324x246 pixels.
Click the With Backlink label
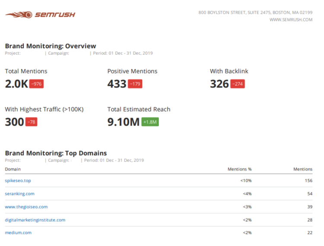(x=229, y=71)
